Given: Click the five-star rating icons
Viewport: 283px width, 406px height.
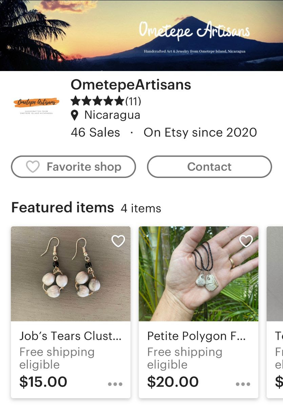Looking at the screenshot, I should (97, 101).
